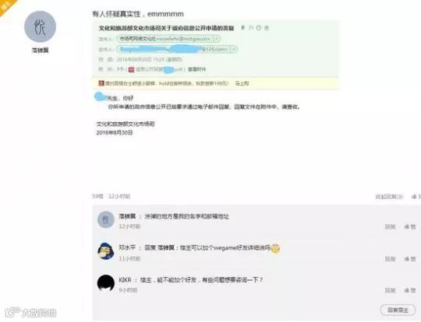
Task: Open the post author's username link
Action: (x=41, y=50)
